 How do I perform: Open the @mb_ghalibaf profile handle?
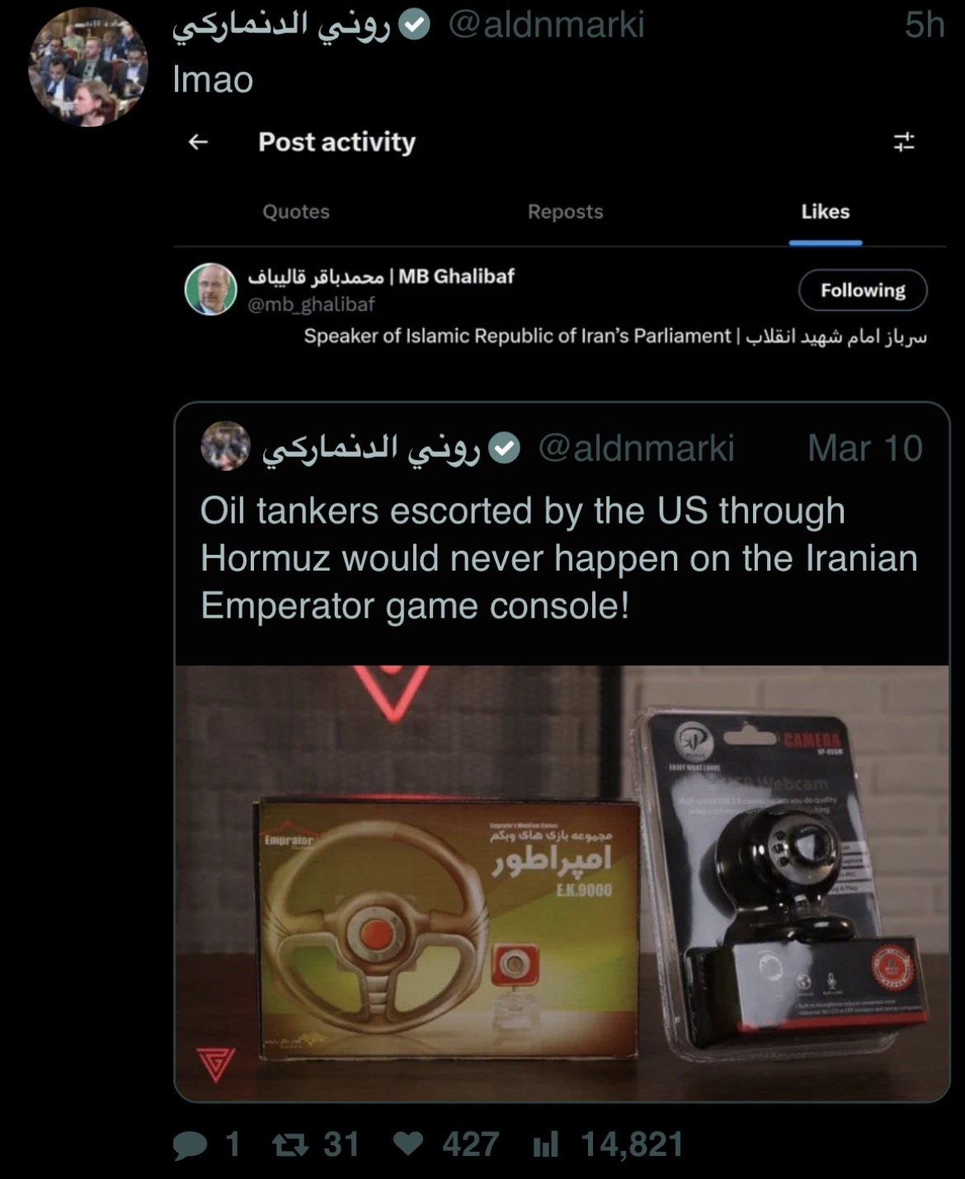(x=311, y=304)
